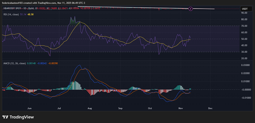Click the Oct label on time axis
Screen dimensions: 255x123
[150, 108]
